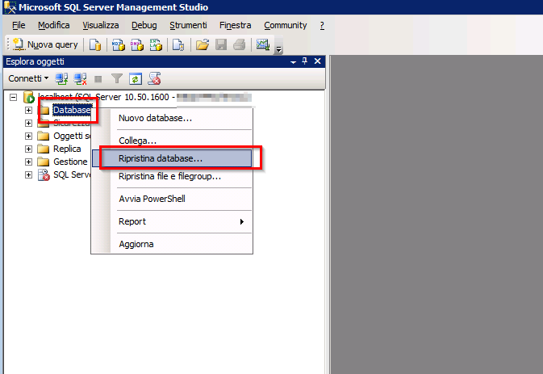
Task: Expand the Database folder node
Action: tap(28, 110)
